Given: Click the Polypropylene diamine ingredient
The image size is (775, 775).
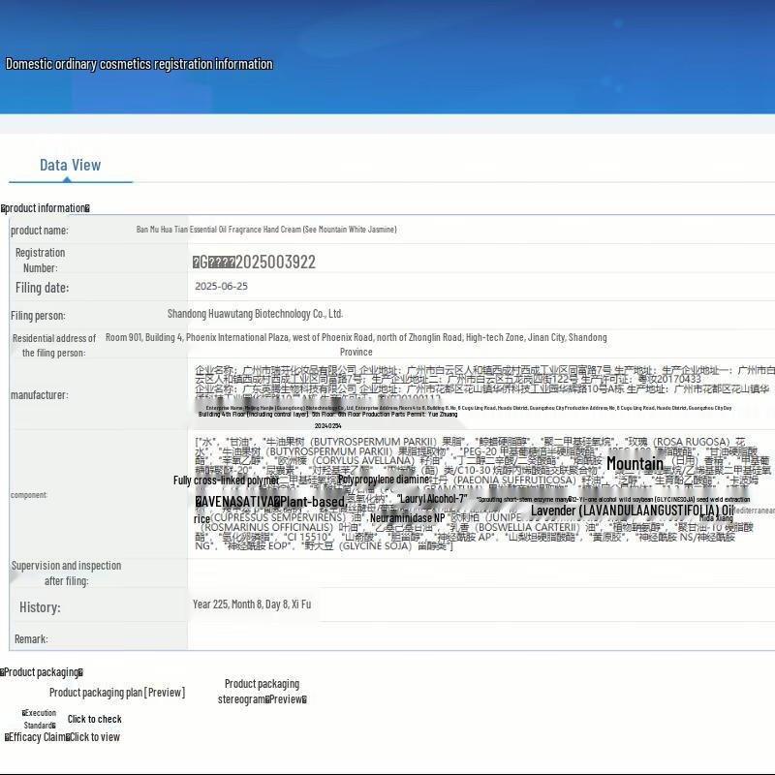Looking at the screenshot, I should point(384,480).
